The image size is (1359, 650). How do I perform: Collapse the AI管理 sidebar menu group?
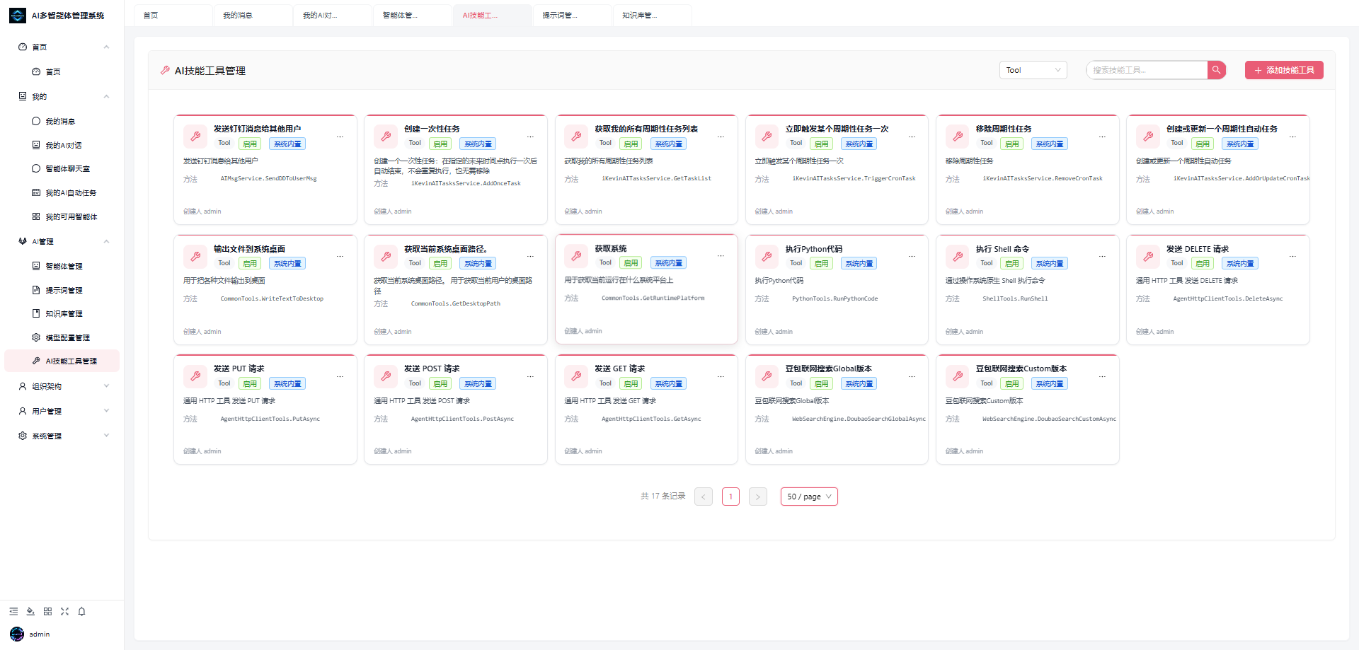(x=64, y=241)
